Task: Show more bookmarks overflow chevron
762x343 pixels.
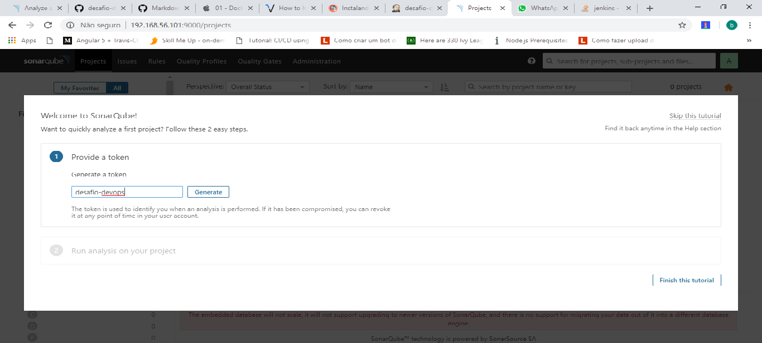Action: coord(749,40)
